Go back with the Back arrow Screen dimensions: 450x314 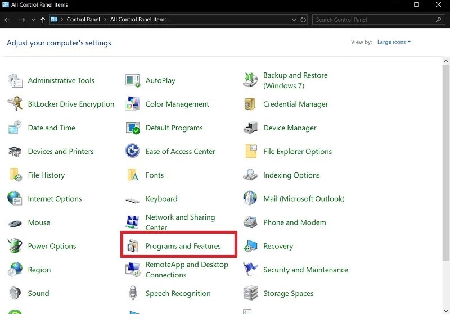click(8, 20)
